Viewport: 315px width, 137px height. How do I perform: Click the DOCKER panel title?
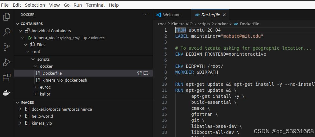28,15
